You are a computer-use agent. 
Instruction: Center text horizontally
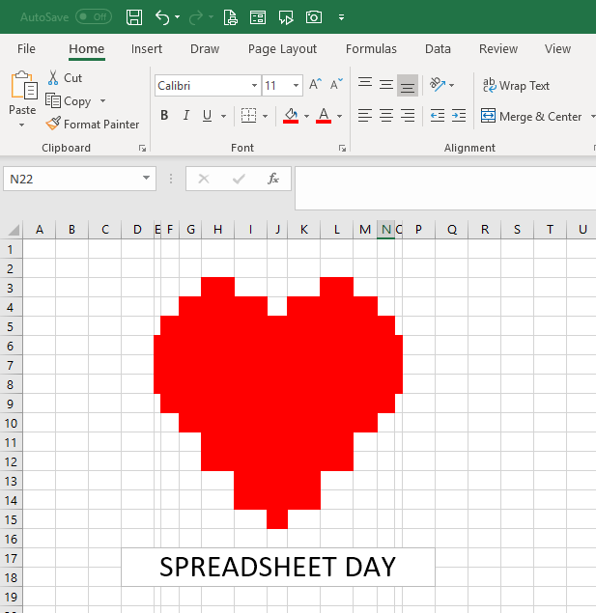[x=386, y=115]
